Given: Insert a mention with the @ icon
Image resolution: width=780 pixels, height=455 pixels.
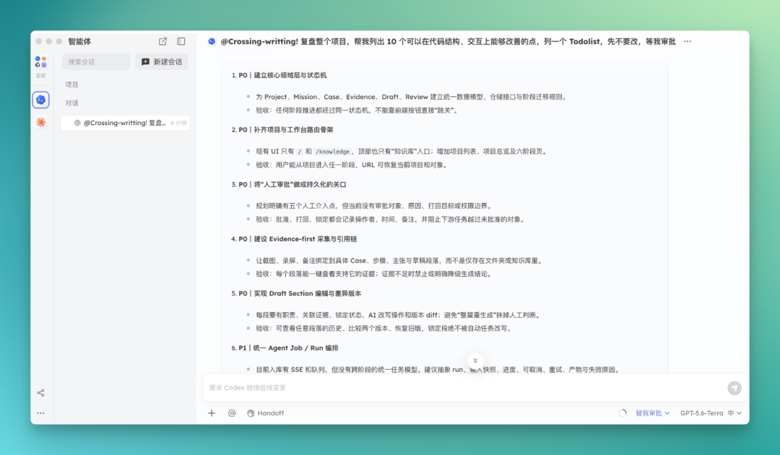Looking at the screenshot, I should (x=232, y=413).
